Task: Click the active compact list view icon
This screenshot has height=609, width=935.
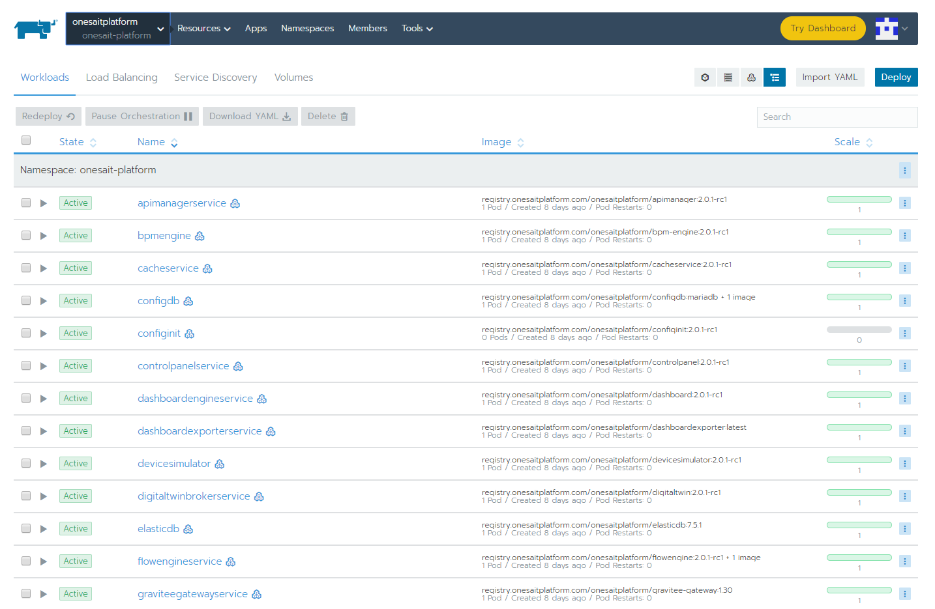Action: pos(775,77)
